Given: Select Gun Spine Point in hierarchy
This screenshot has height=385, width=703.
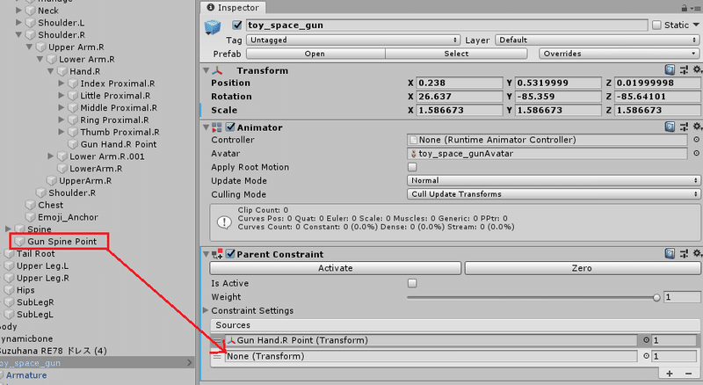Looking at the screenshot, I should point(62,242).
